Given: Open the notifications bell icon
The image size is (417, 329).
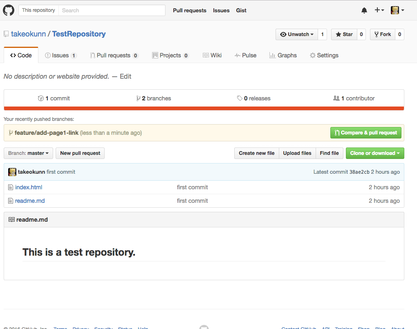Looking at the screenshot, I should click(x=364, y=10).
